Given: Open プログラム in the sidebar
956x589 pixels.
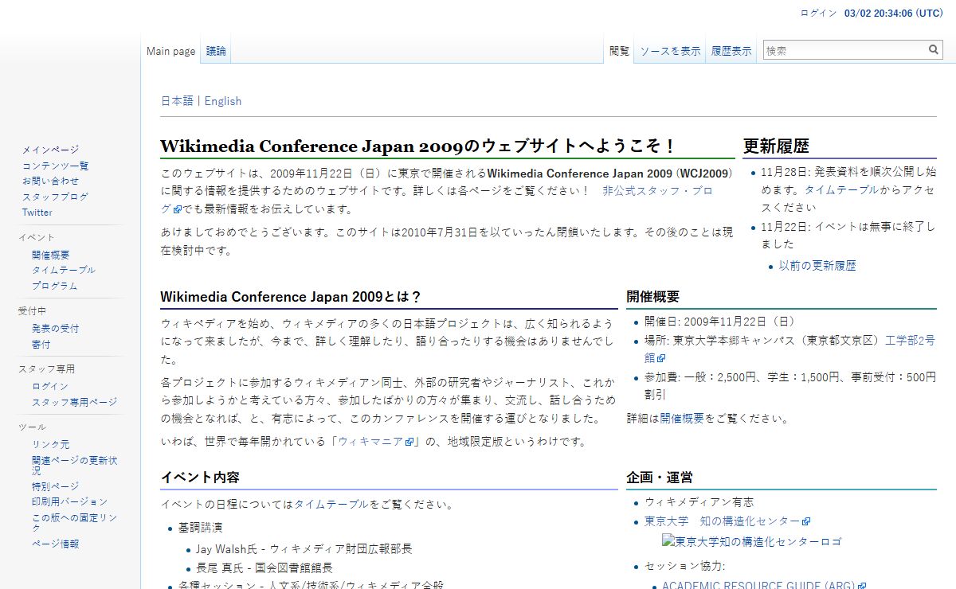Looking at the screenshot, I should click(x=55, y=286).
